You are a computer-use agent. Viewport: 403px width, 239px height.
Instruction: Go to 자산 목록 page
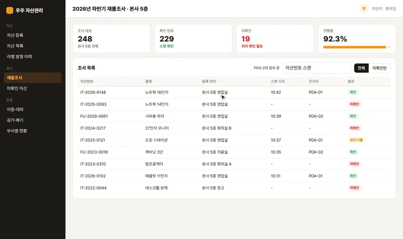[33, 46]
